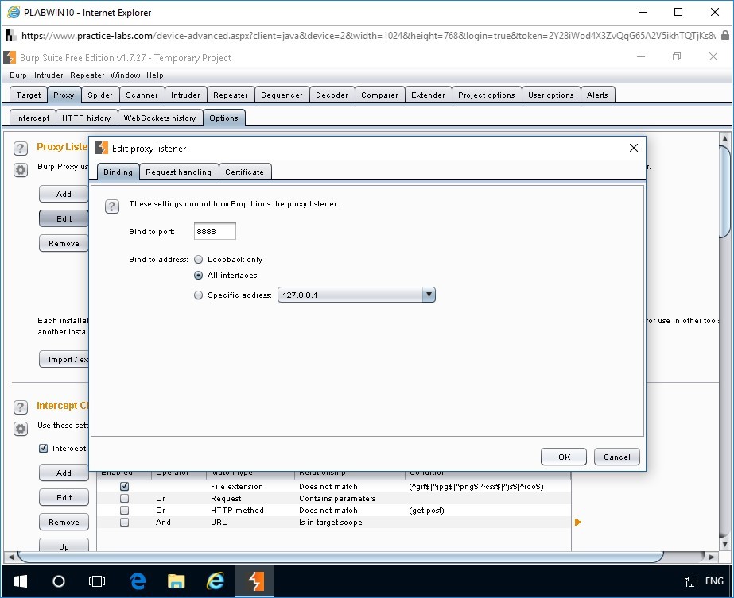Enable the HTTP method rule checkbox

click(x=124, y=511)
